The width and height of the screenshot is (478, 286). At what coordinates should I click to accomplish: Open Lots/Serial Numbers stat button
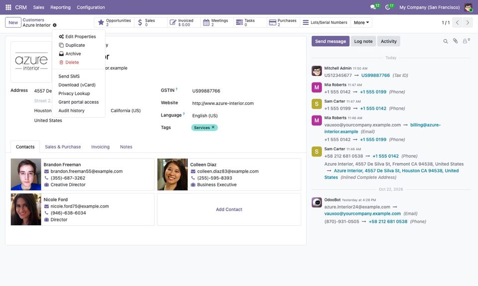(x=325, y=22)
